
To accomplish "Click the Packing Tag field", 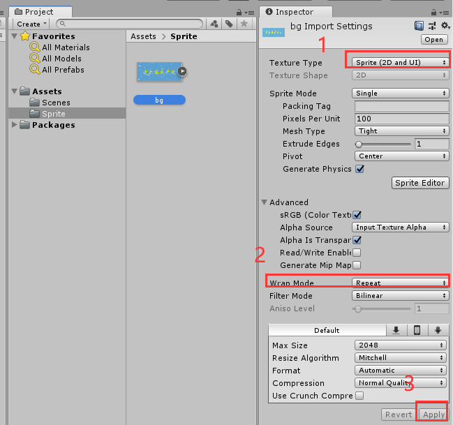I will click(402, 106).
